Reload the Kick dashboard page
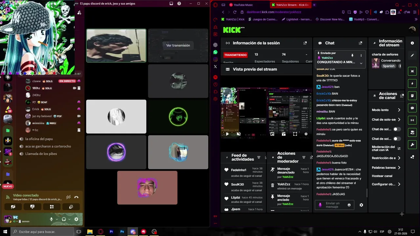This screenshot has width=420, height=236. click(x=235, y=12)
